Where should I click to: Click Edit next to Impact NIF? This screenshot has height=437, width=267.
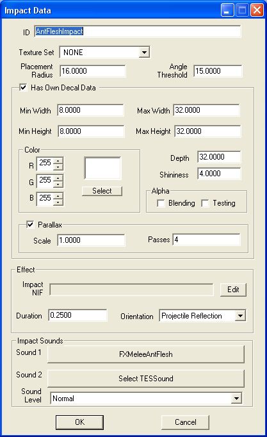233,290
